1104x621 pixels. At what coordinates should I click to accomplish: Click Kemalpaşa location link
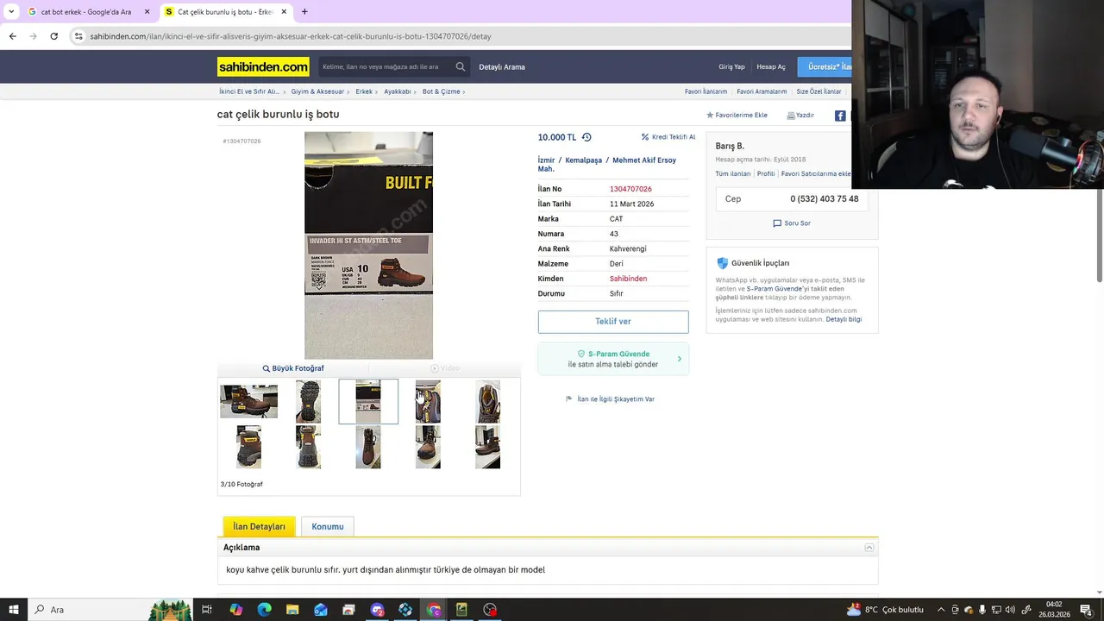584,160
